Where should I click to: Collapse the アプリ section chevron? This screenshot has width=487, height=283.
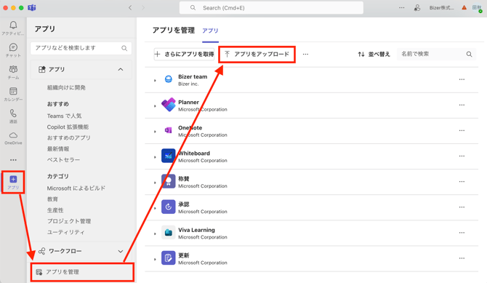click(121, 69)
